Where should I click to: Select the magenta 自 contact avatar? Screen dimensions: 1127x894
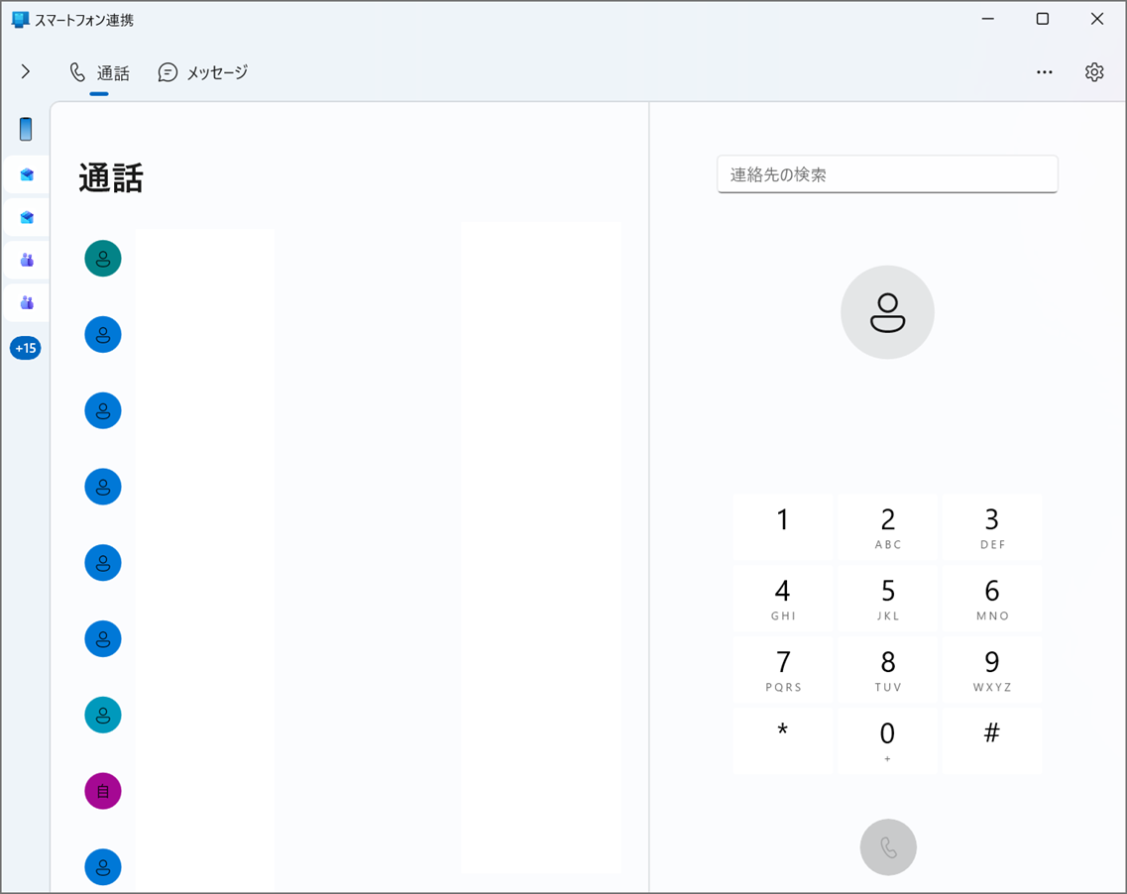click(102, 791)
